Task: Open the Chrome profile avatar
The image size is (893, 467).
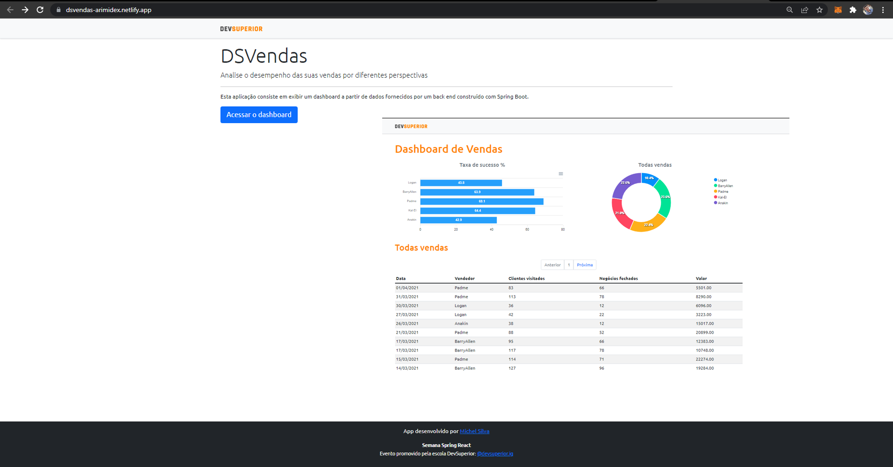Action: pyautogui.click(x=868, y=10)
